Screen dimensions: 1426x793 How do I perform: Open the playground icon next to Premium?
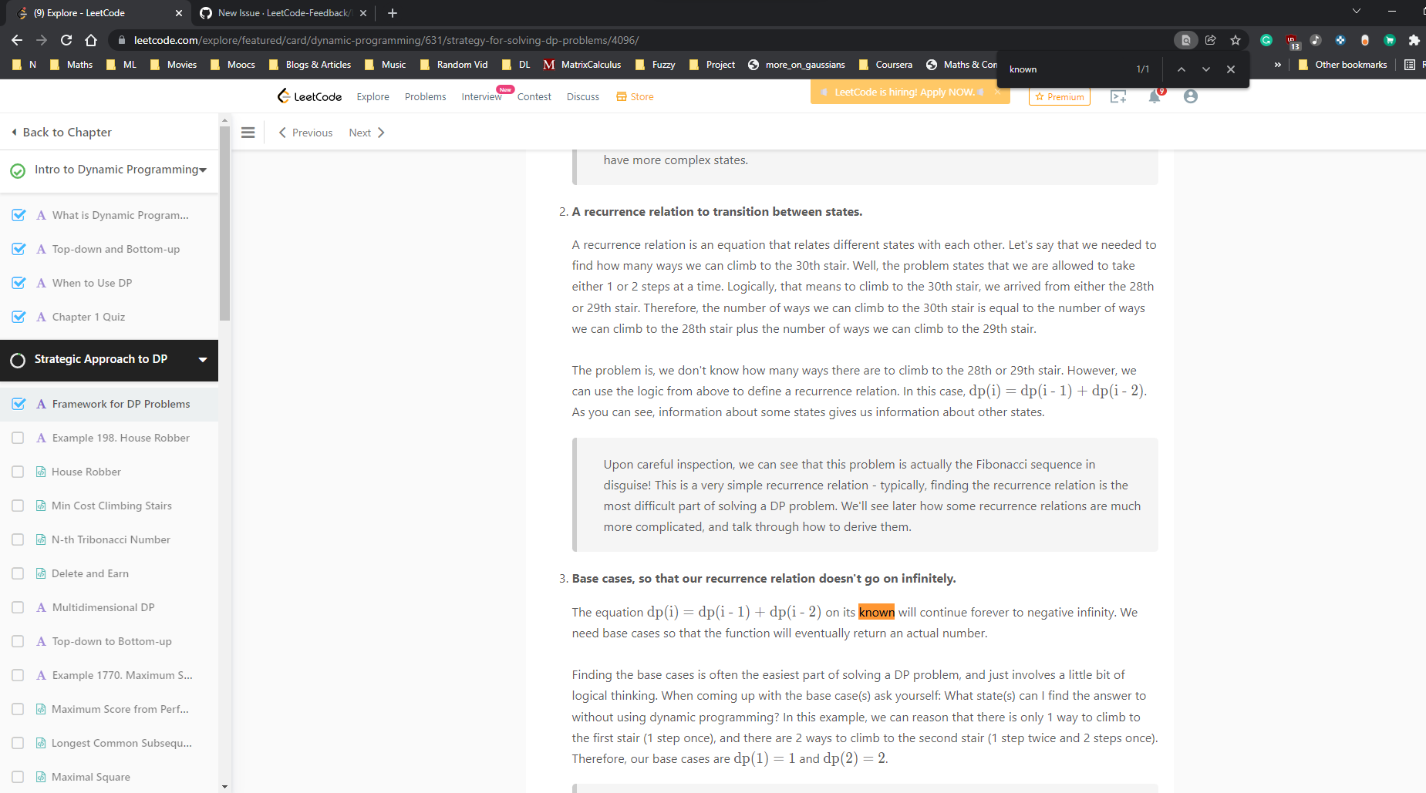click(1118, 96)
